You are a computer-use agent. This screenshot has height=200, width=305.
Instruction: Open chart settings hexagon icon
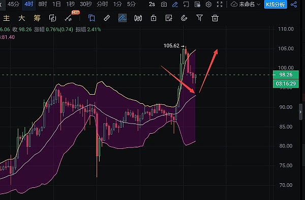[208, 4]
